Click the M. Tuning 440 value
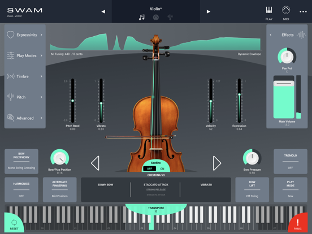Viewport: 312px width, 234px height. click(67, 54)
